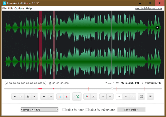
Task: Click the clear selection X icon
Action: pyautogui.click(x=94, y=97)
